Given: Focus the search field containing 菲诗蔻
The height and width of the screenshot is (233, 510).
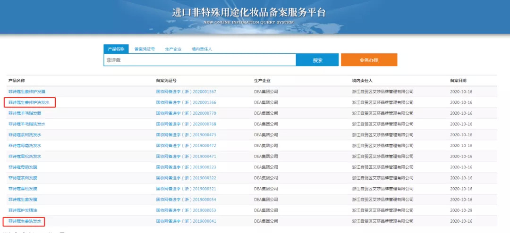Looking at the screenshot, I should [200, 60].
